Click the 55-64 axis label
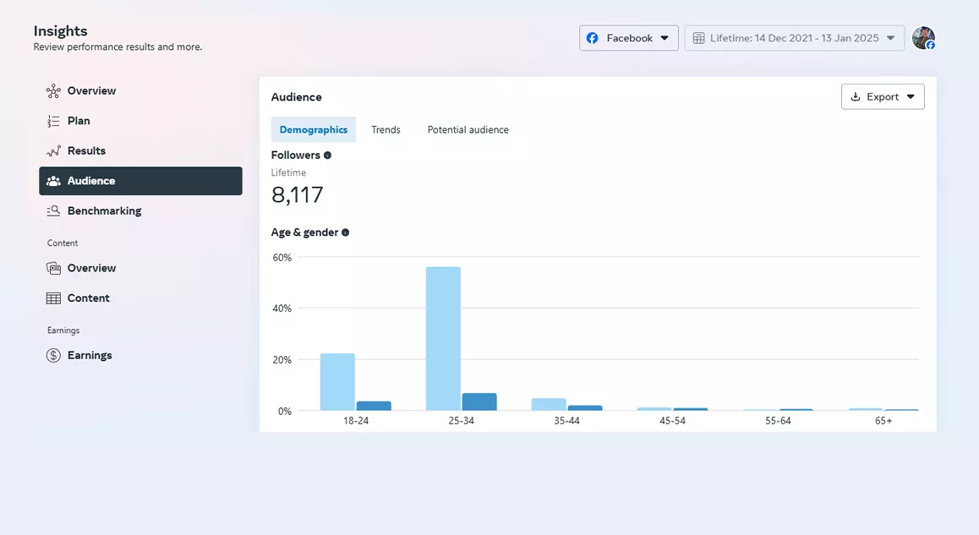This screenshot has height=535, width=979. [778, 422]
